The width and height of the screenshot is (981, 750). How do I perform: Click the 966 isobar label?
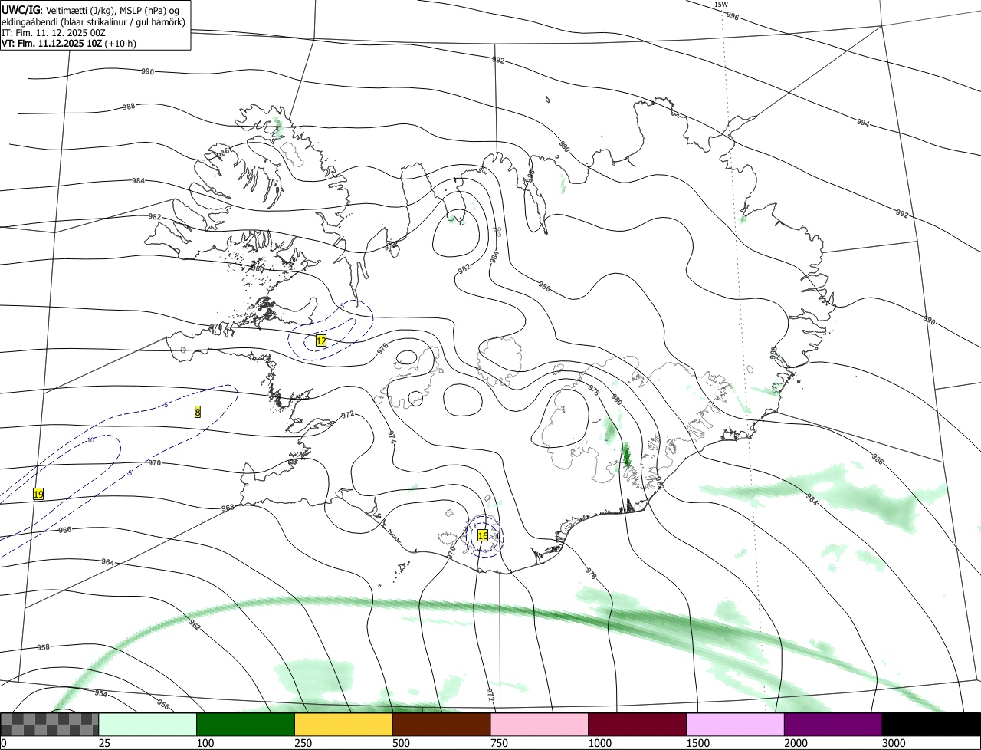(x=65, y=530)
